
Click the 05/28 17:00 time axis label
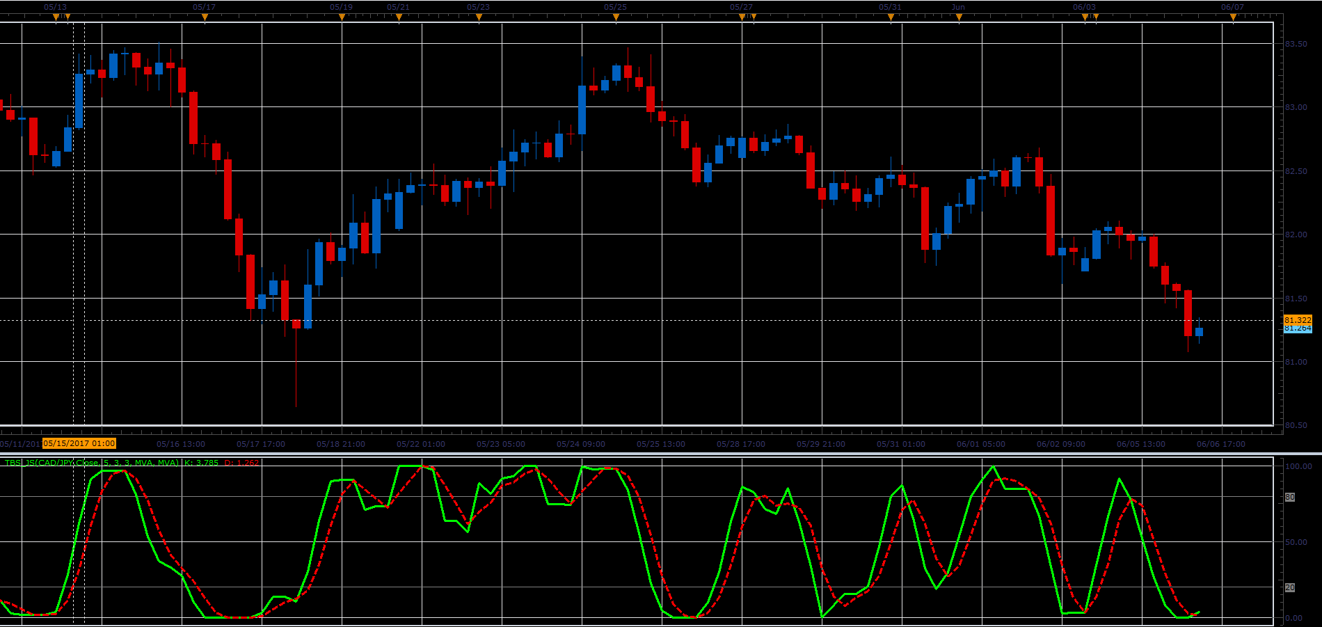[x=741, y=444]
